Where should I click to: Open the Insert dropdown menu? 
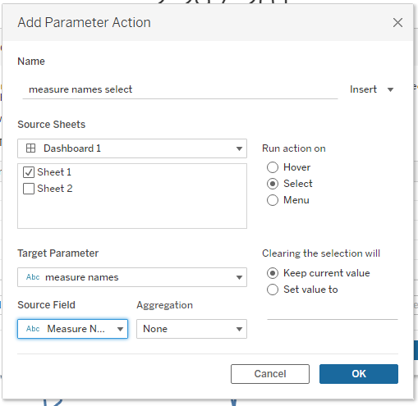point(371,89)
